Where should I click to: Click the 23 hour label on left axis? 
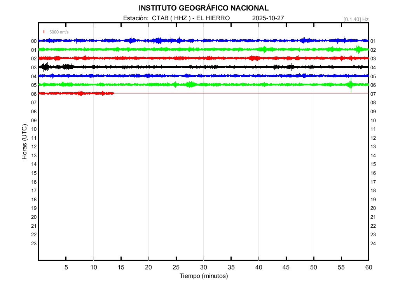pyautogui.click(x=34, y=244)
